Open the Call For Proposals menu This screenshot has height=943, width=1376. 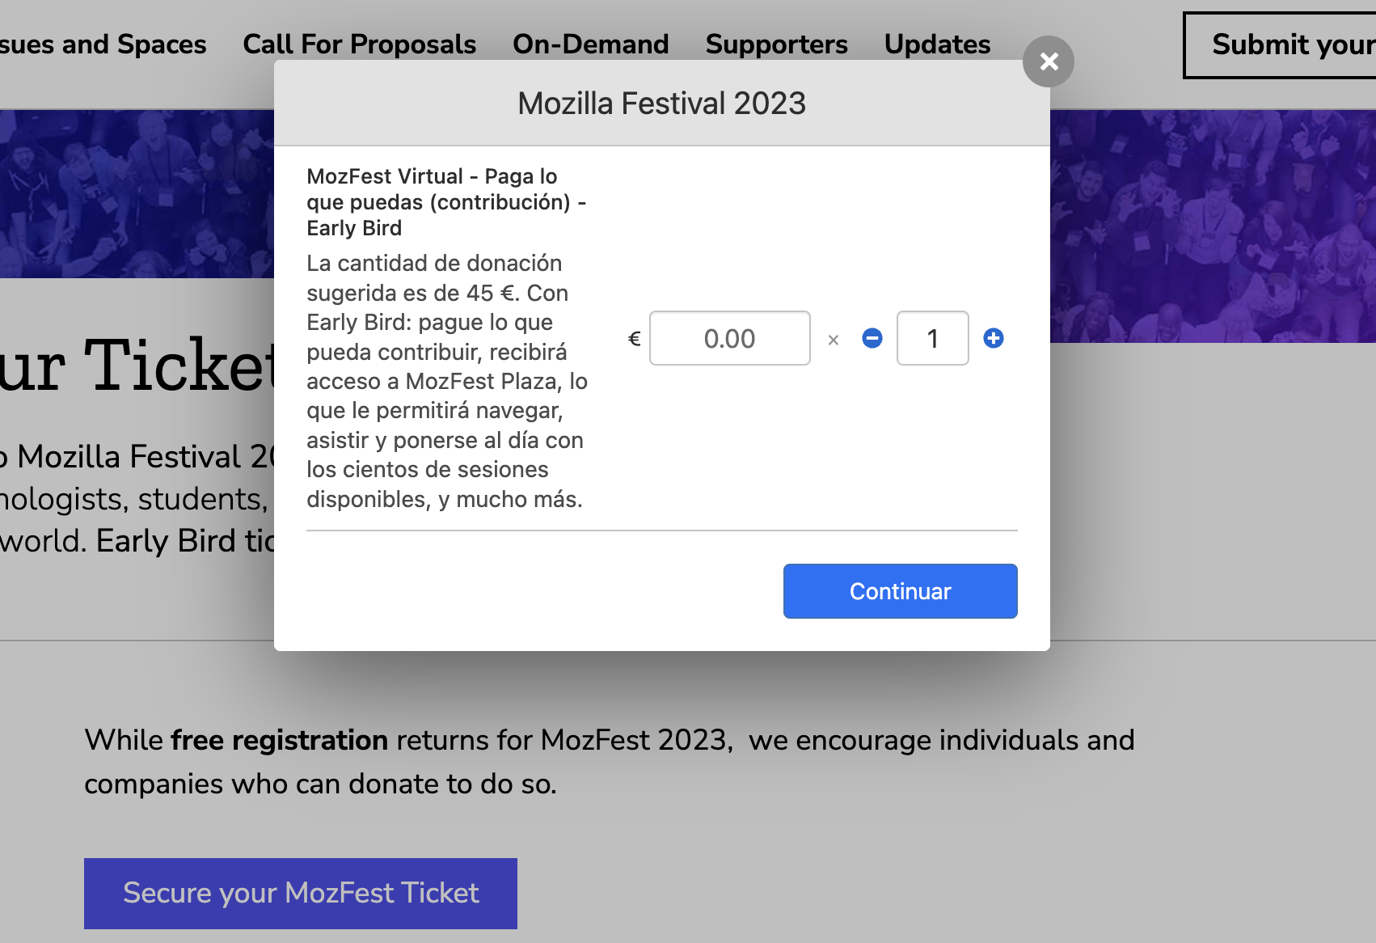coord(359,44)
